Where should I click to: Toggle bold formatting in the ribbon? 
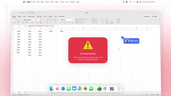pyautogui.click(x=23, y=22)
